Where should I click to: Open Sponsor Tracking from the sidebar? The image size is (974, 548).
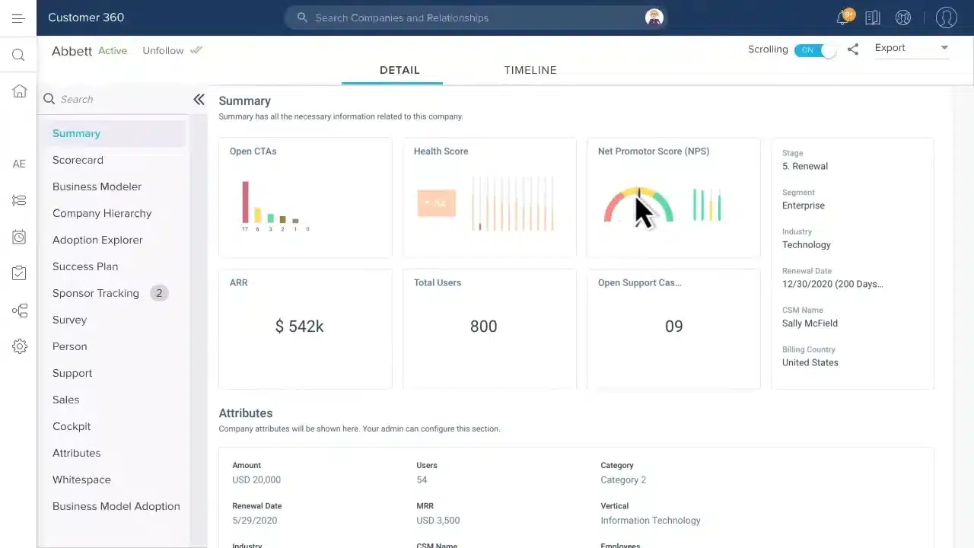[95, 293]
